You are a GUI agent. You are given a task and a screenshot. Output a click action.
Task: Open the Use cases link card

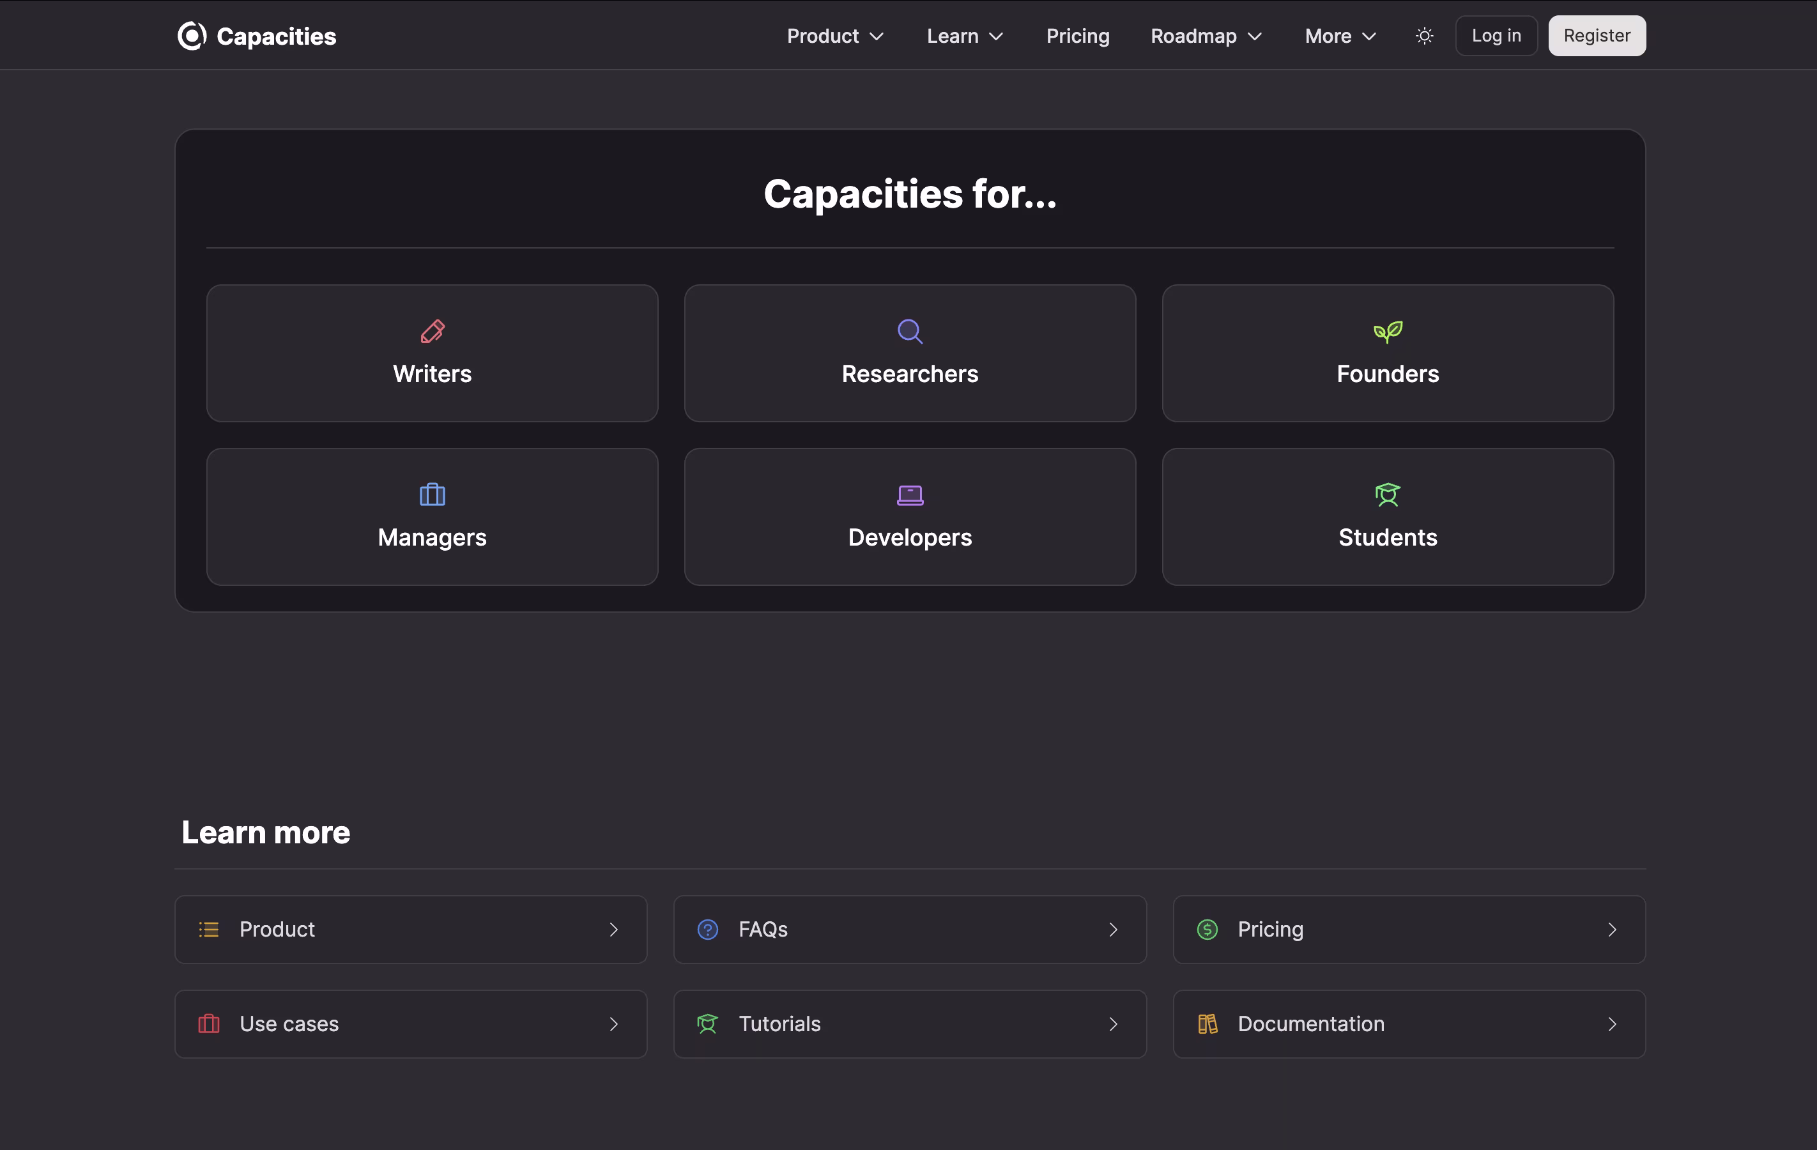coord(410,1024)
